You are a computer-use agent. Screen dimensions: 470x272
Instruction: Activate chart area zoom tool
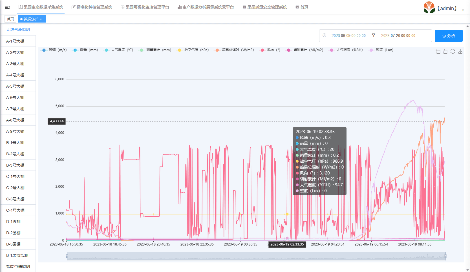[438, 51]
